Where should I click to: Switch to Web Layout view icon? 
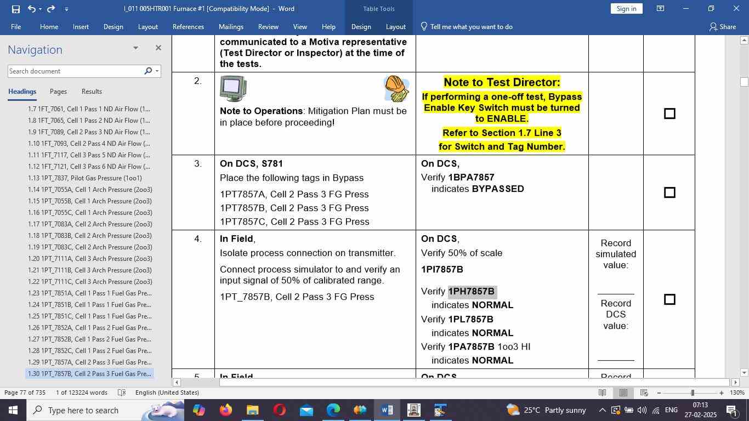(644, 392)
